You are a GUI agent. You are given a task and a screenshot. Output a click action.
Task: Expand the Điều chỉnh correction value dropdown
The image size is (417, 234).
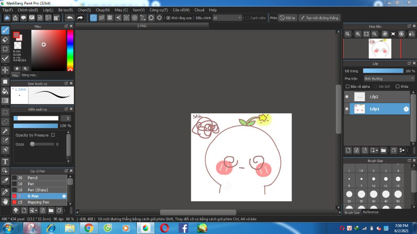[x=239, y=18]
